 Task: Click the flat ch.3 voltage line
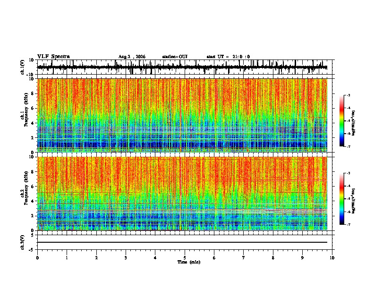[182, 242]
